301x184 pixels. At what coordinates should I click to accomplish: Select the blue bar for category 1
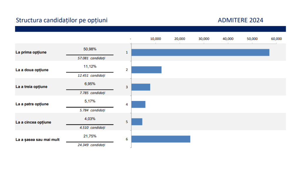200,53
